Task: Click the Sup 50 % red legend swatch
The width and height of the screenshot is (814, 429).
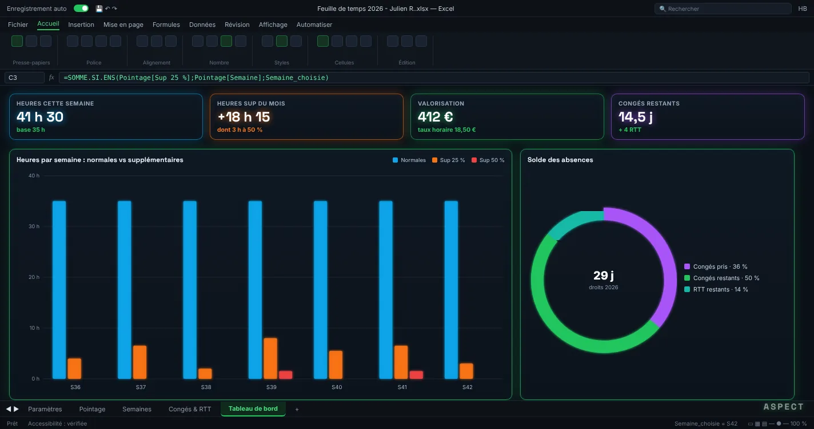Action: click(x=474, y=160)
